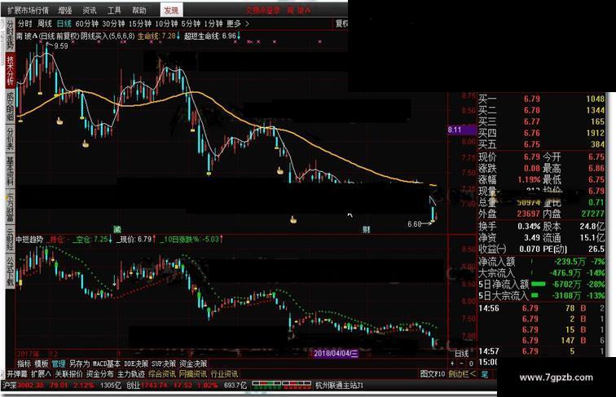Open 成交明细 sidebar tab
Image resolution: width=616 pixels, height=397 pixels.
tap(11, 107)
